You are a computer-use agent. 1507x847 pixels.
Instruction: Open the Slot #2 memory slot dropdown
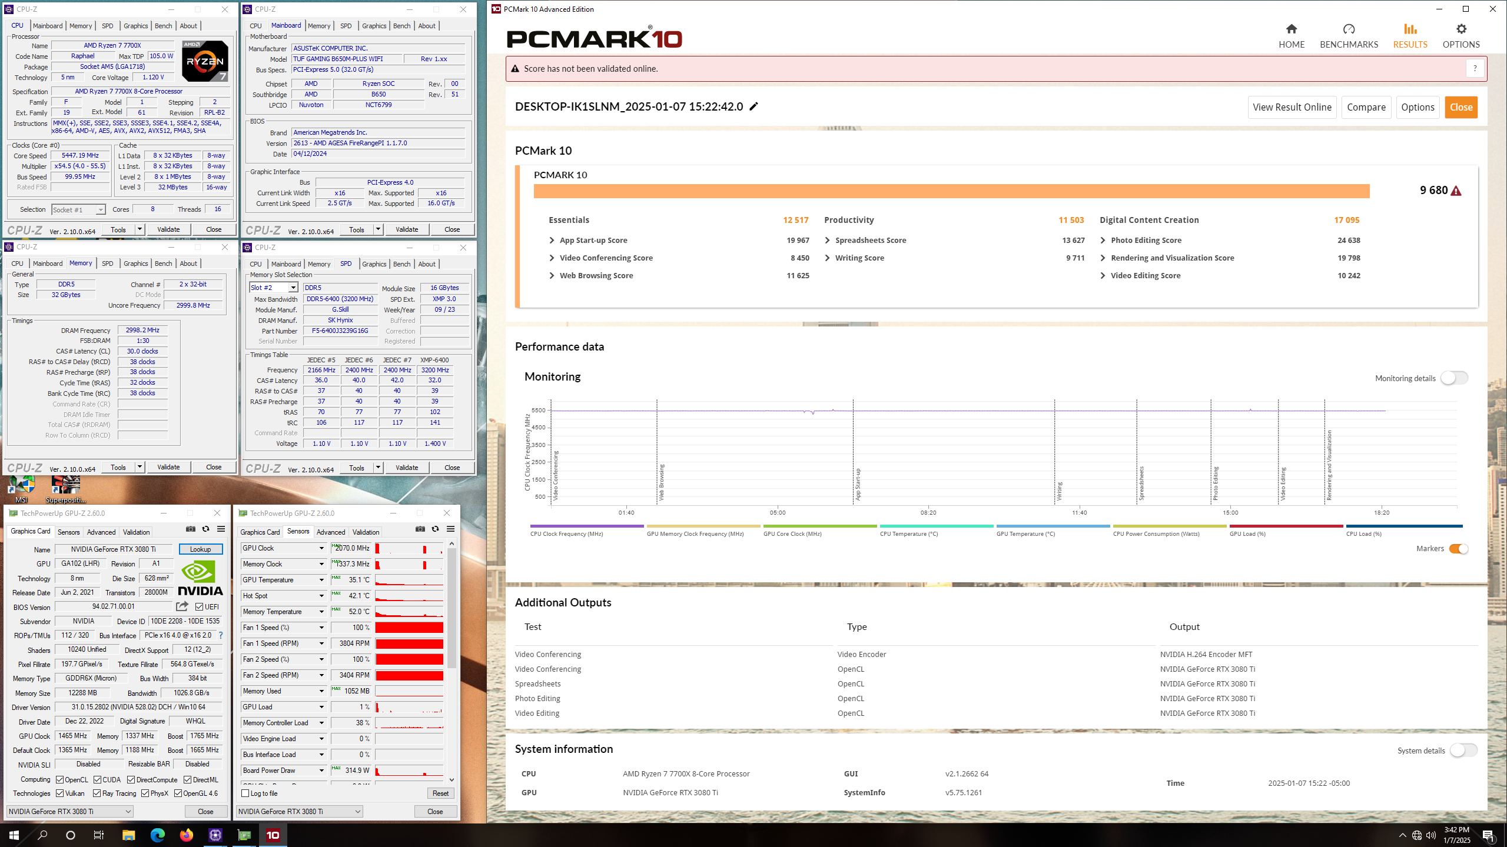point(293,288)
